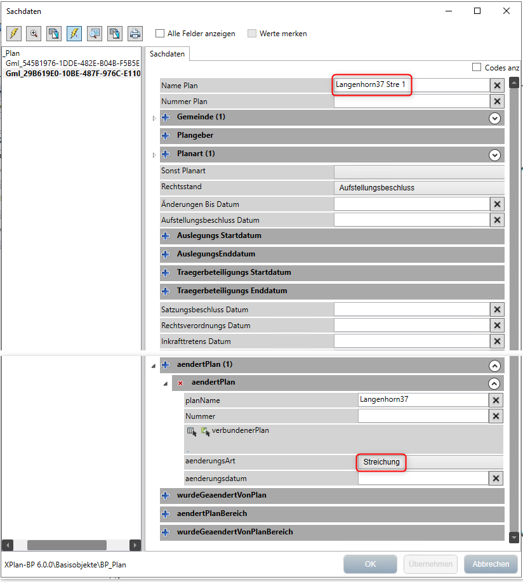Click plus icon next to wurdeGeaendertVonPlan
This screenshot has height=582, width=523.
[x=166, y=495]
